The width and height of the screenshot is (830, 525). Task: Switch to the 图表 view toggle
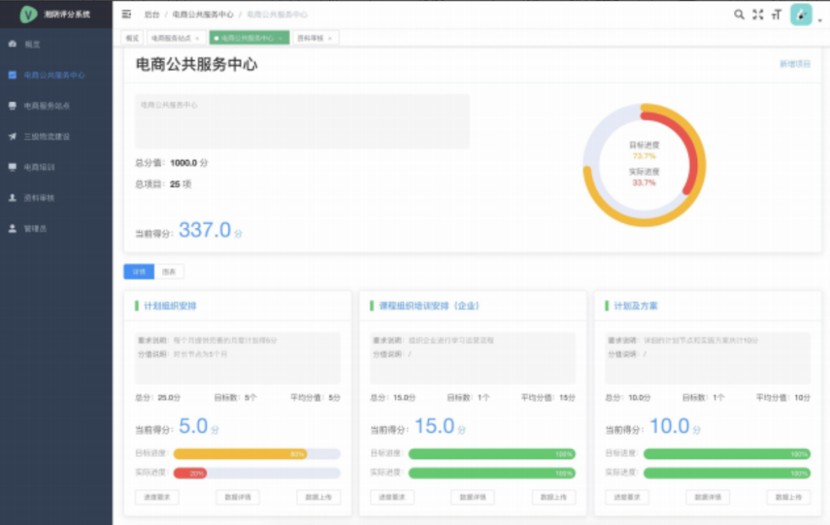(169, 272)
